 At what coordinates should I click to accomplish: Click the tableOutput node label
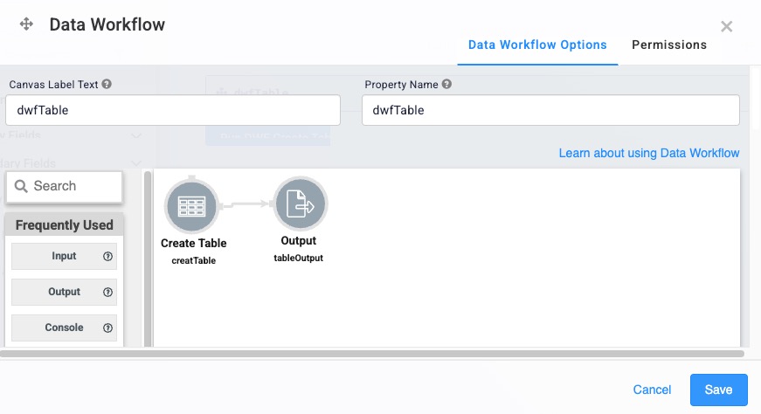(x=298, y=259)
